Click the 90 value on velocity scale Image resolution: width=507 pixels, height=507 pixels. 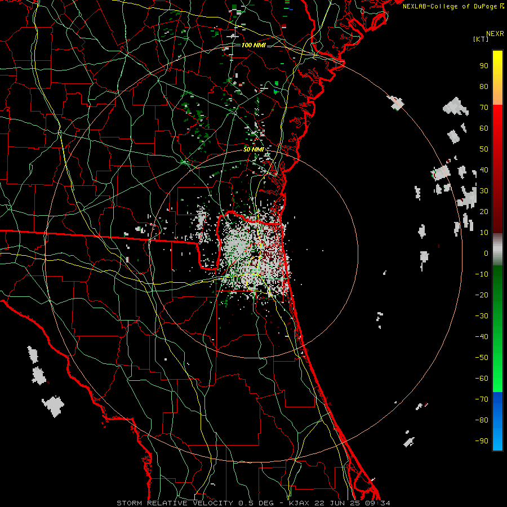[x=484, y=65]
